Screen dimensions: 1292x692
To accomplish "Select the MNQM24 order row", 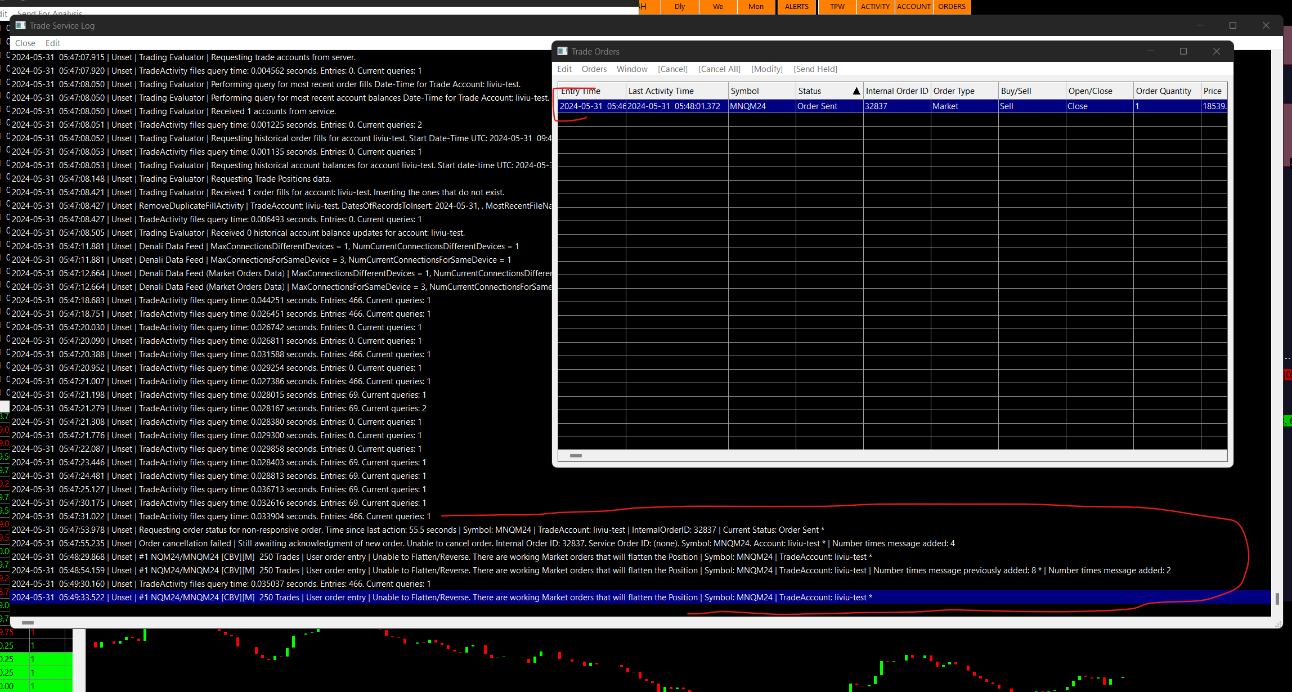I will click(x=747, y=106).
